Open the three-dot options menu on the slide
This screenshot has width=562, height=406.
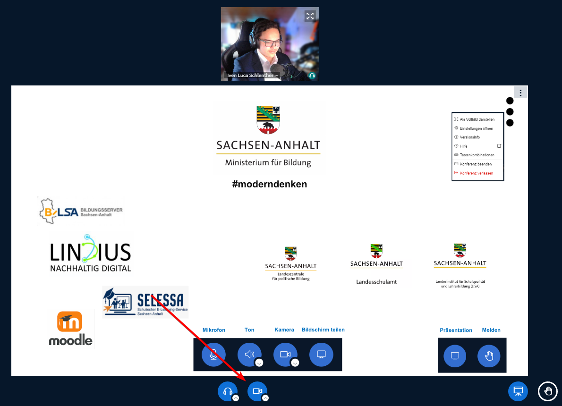pos(520,92)
